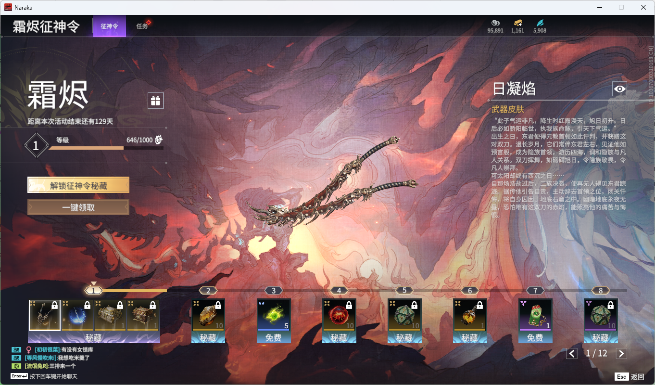Screen dimensions: 655x385
Task: Click the 秘藏 banner under level 1 rewards
Action: [94, 338]
